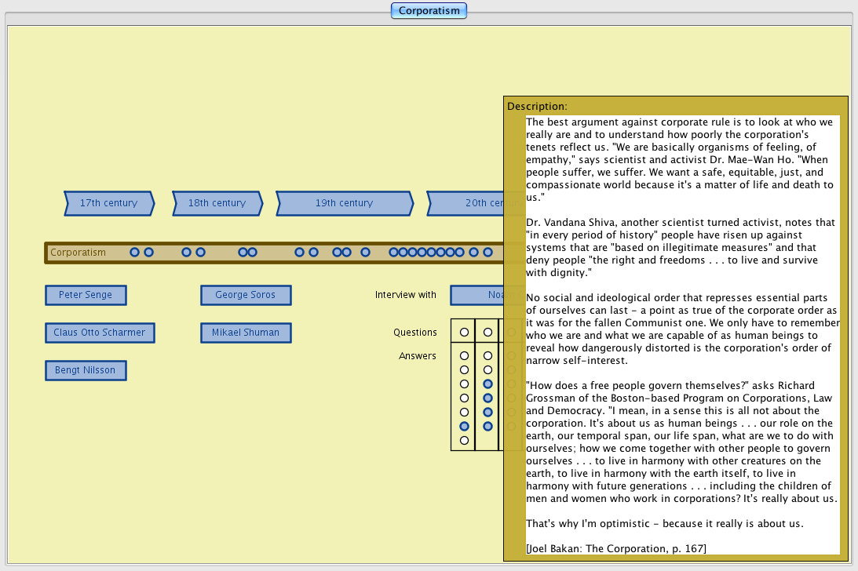Jump to the 18th century period

tap(217, 203)
